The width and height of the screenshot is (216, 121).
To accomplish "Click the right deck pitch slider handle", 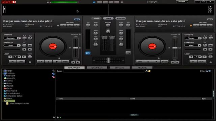I will (x=175, y=48).
